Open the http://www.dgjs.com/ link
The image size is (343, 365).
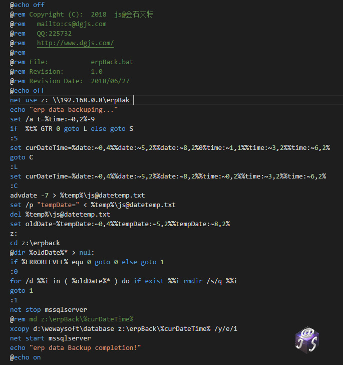pyautogui.click(x=75, y=43)
